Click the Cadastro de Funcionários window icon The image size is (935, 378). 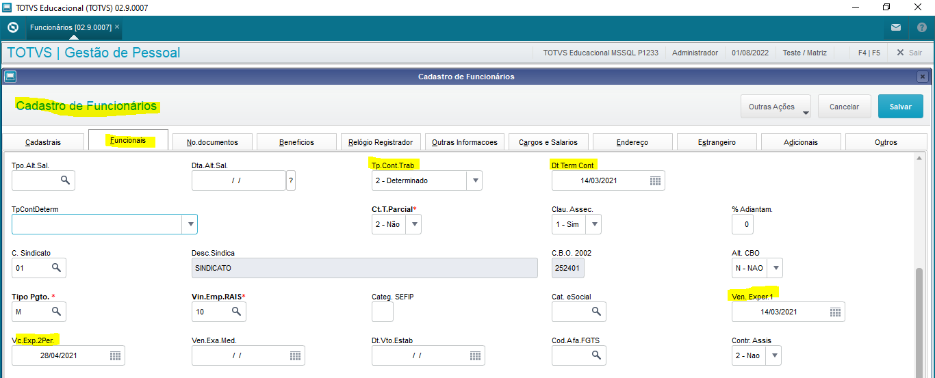pos(10,77)
